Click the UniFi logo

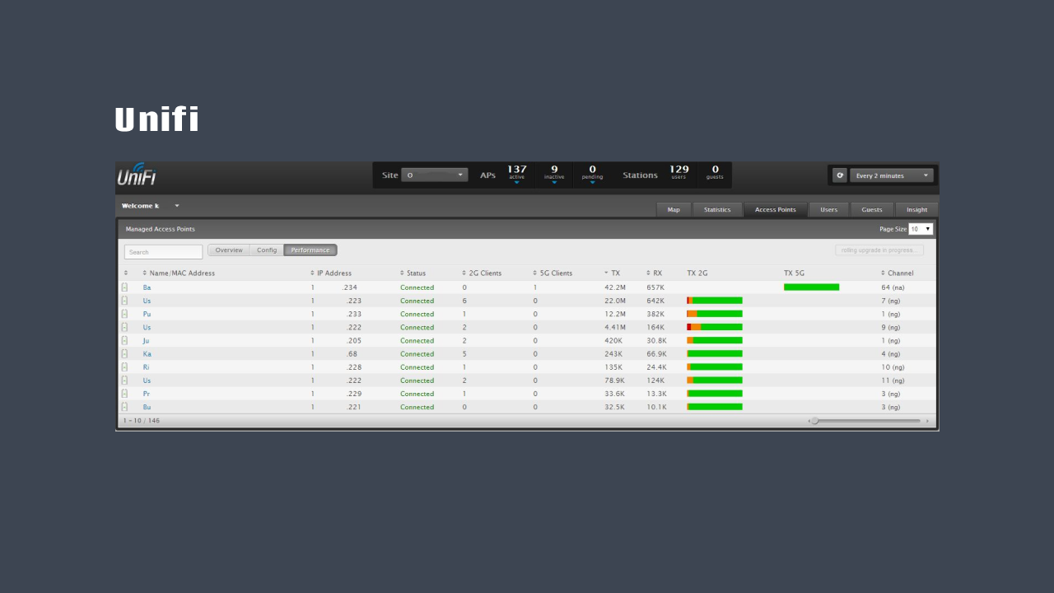(137, 174)
